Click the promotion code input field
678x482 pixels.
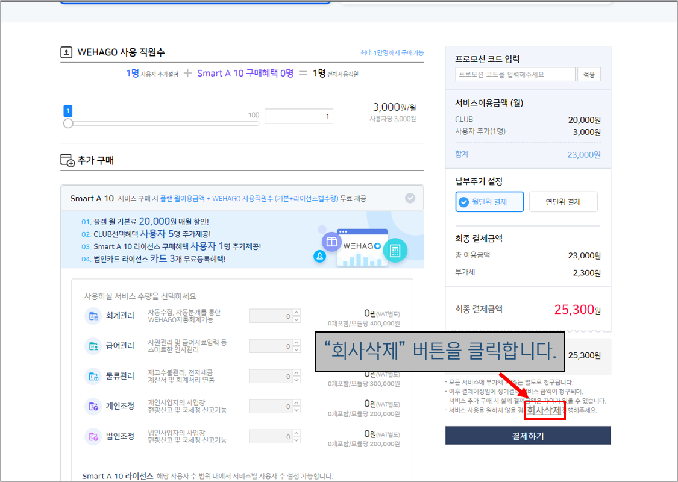515,74
